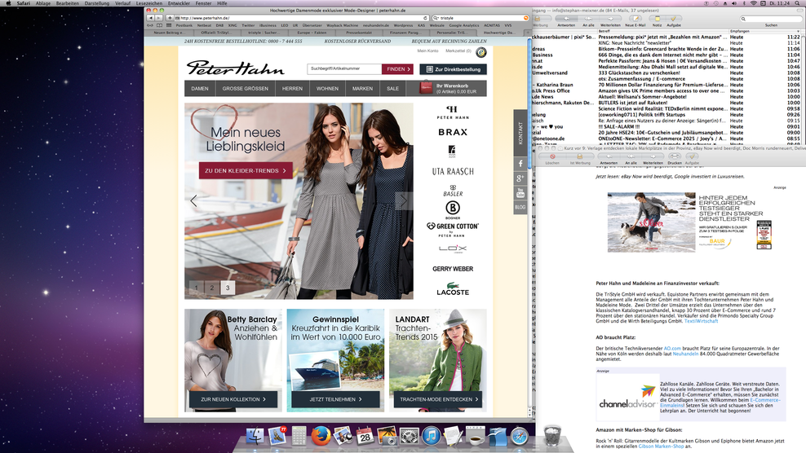Show previous banner slide arrow
The width and height of the screenshot is (806, 453).
tap(193, 200)
